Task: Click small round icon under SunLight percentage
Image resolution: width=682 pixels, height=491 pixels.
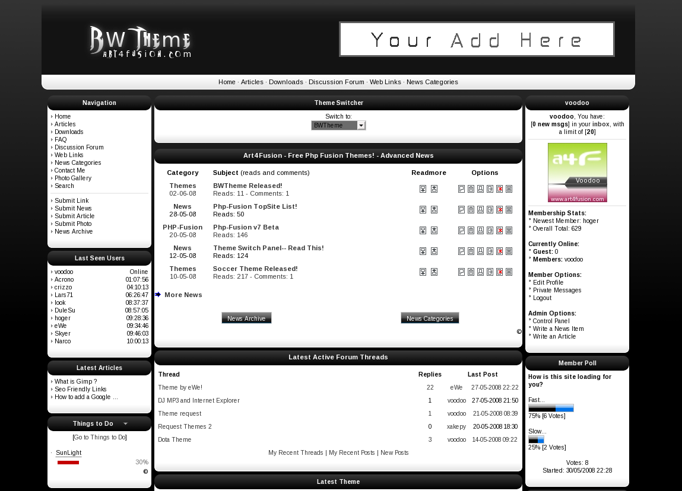Action: pos(145,471)
